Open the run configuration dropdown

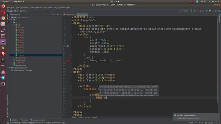click(x=184, y=11)
